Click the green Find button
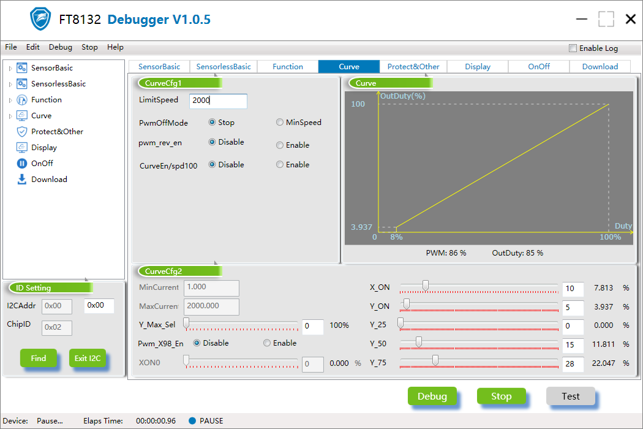 coord(39,358)
